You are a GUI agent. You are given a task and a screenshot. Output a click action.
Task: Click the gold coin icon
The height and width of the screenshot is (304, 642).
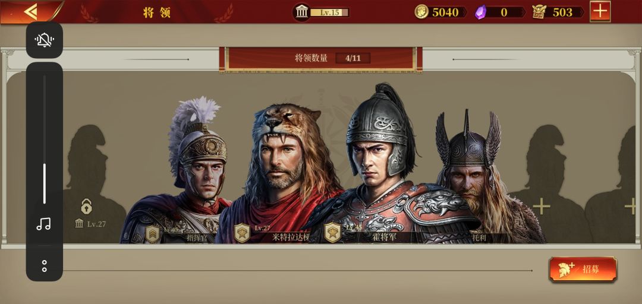click(421, 12)
